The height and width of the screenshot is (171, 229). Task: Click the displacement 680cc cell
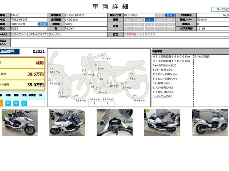click(x=86, y=24)
